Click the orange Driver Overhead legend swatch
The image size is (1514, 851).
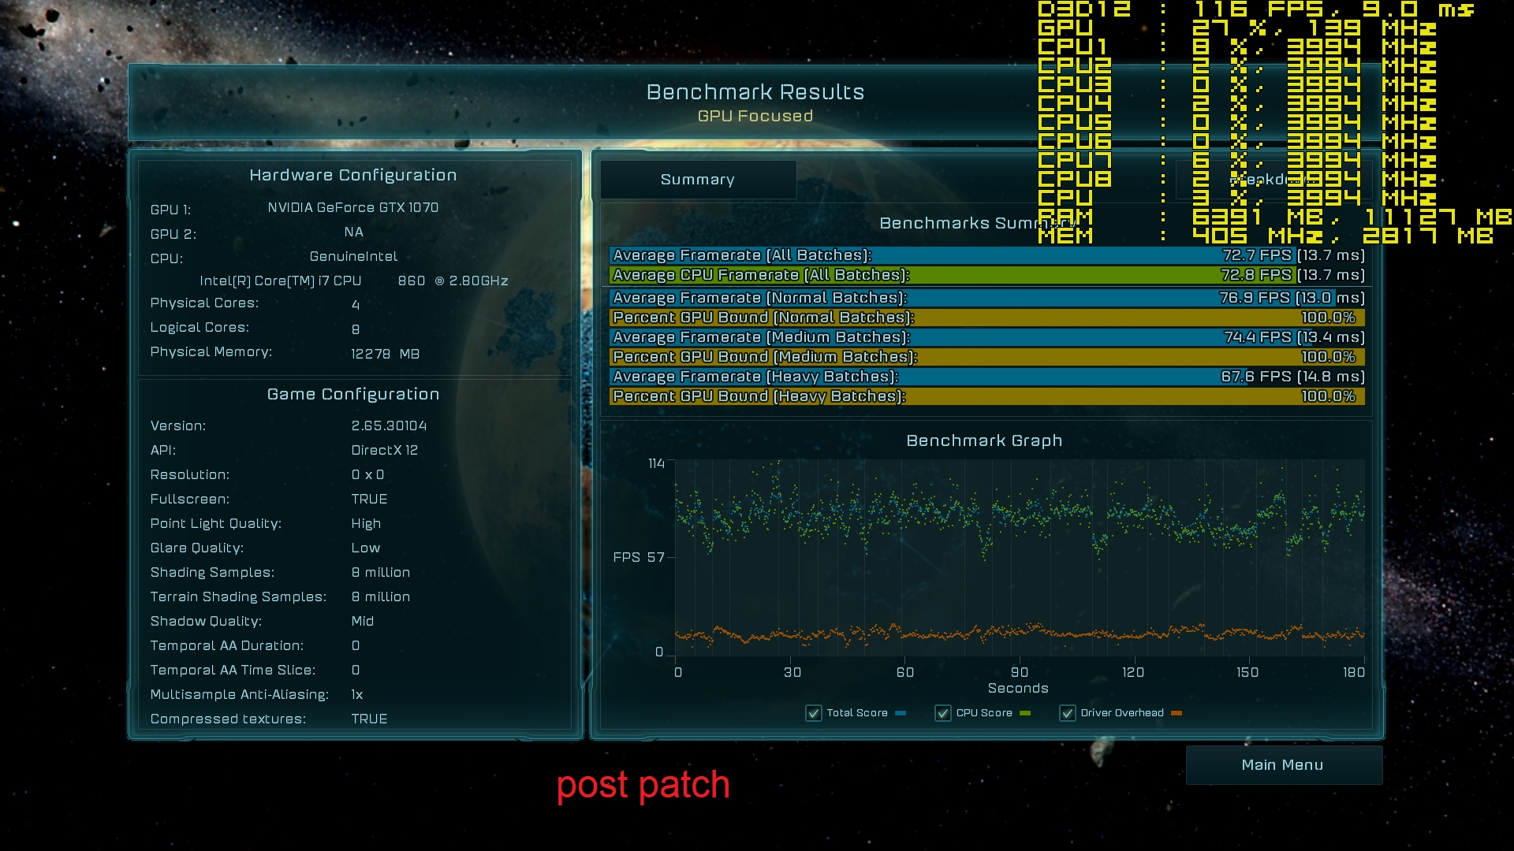coord(1177,713)
